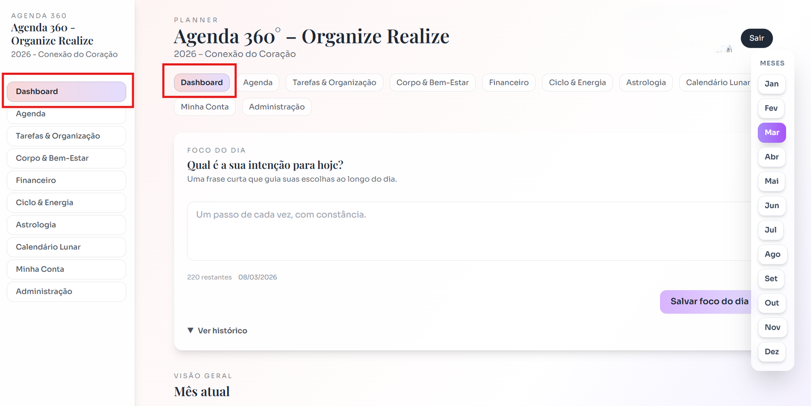Switch to the Administração top tab
The width and height of the screenshot is (811, 406).
click(x=277, y=107)
